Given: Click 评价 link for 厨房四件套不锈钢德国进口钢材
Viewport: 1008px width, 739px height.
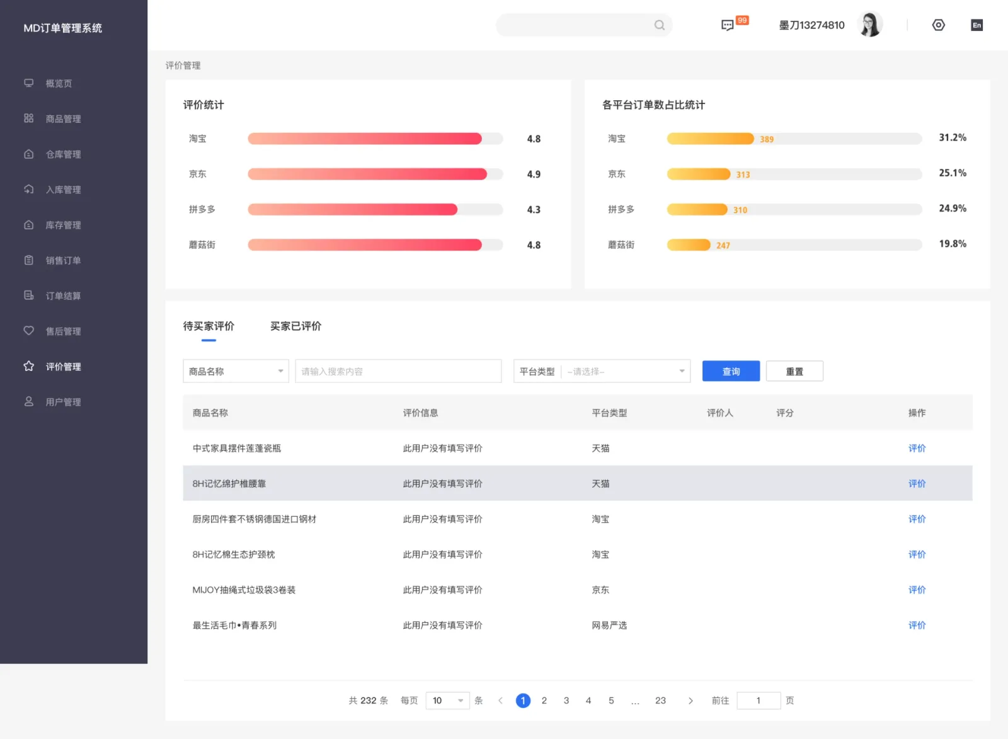Looking at the screenshot, I should point(917,518).
